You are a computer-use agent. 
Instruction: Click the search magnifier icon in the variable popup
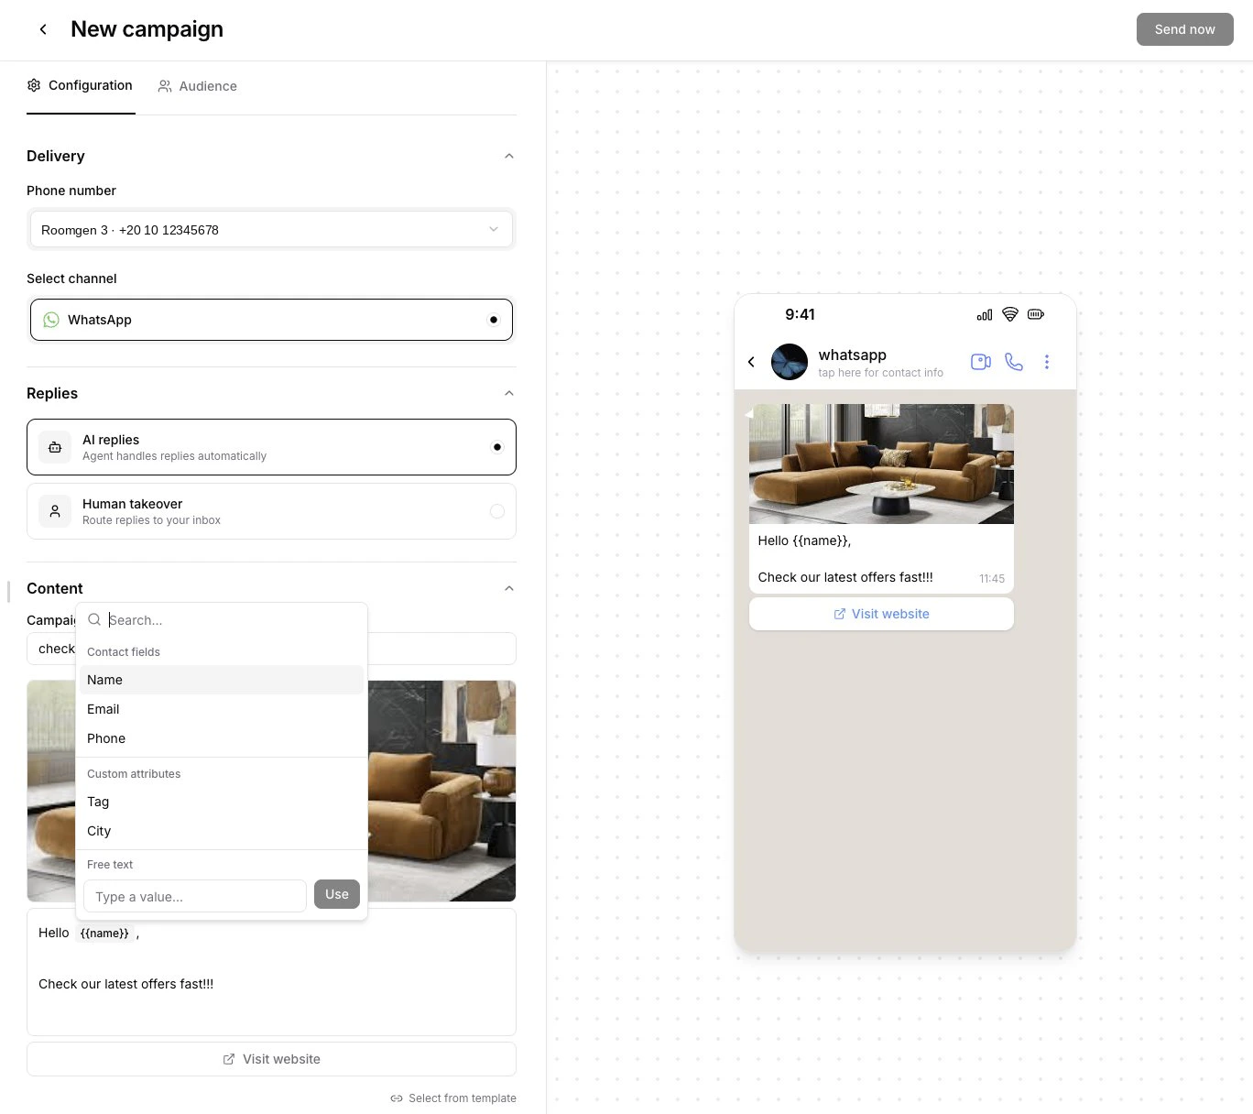[x=94, y=619]
